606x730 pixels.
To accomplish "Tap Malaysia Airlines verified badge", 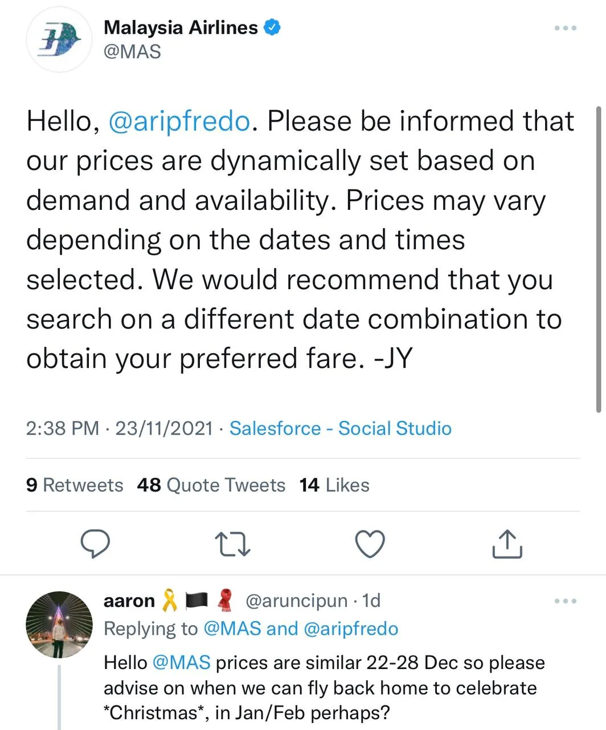I will (x=273, y=27).
